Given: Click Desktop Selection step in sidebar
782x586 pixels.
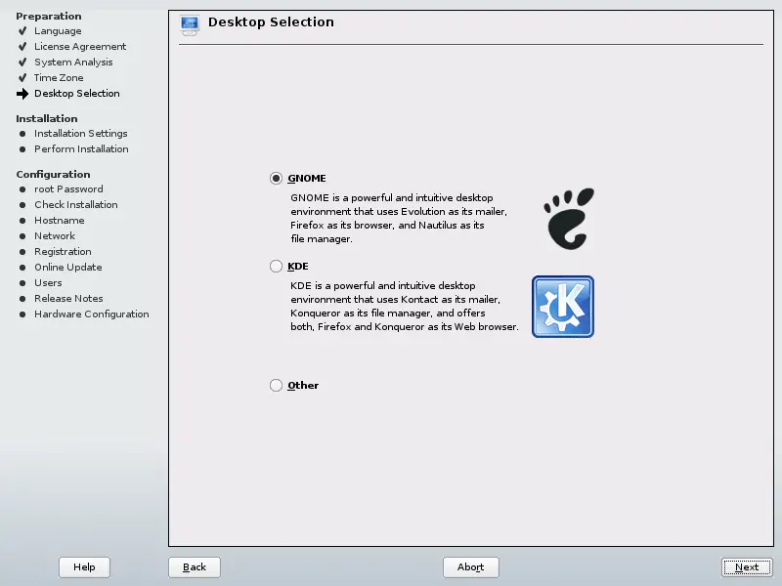Looking at the screenshot, I should click(77, 93).
